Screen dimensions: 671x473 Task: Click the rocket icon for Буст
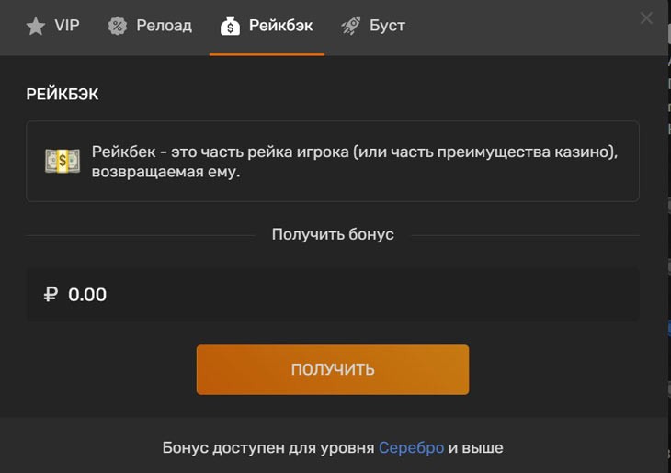tap(351, 27)
